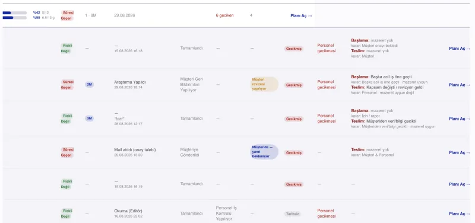Select the 'Okuma (Editör)' cell
475x223 pixels.
128,211
